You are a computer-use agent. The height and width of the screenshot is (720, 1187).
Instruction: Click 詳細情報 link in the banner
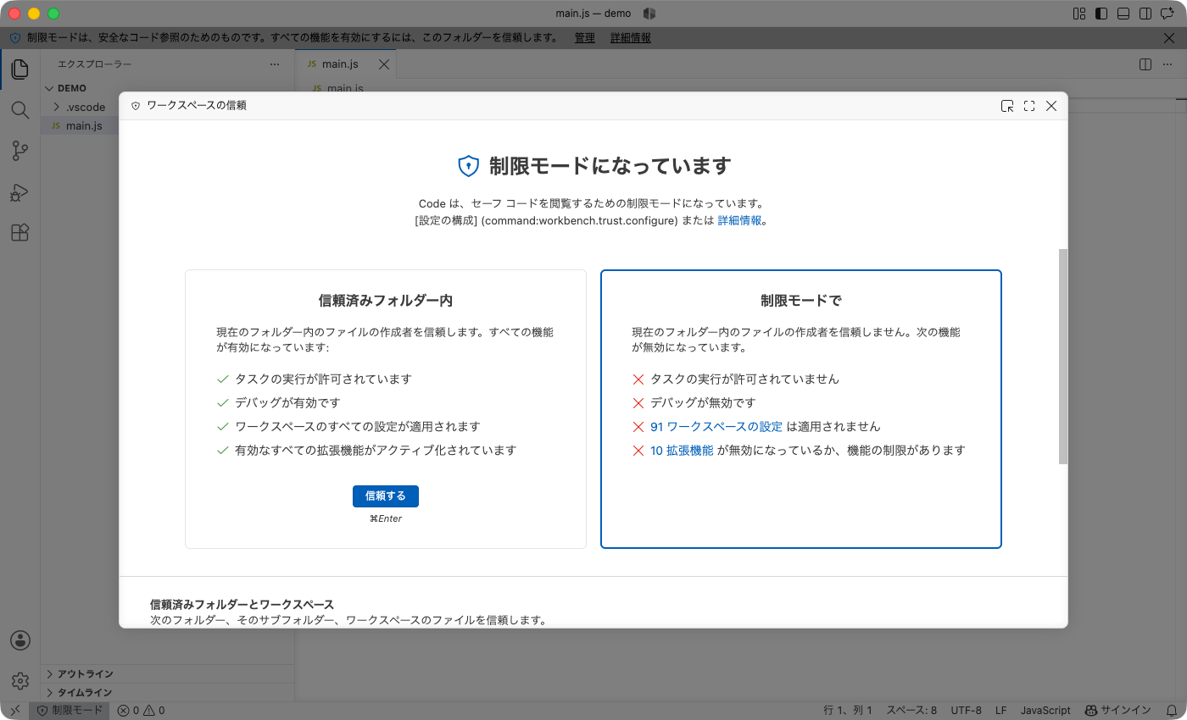point(631,38)
